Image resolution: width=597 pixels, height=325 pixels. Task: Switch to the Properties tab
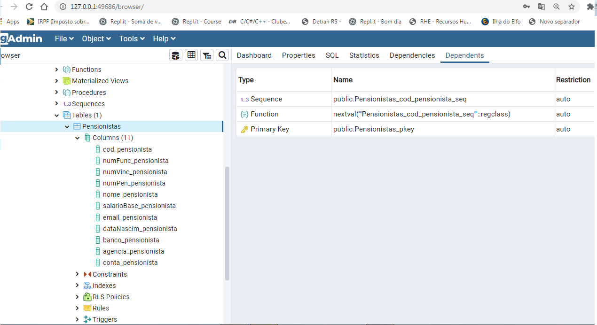[298, 55]
